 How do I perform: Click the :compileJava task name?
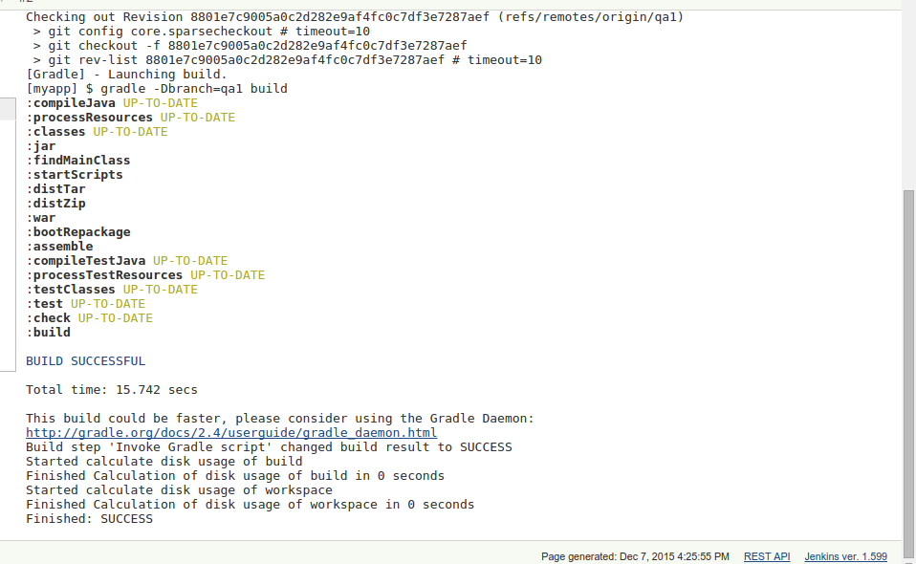[x=71, y=102]
